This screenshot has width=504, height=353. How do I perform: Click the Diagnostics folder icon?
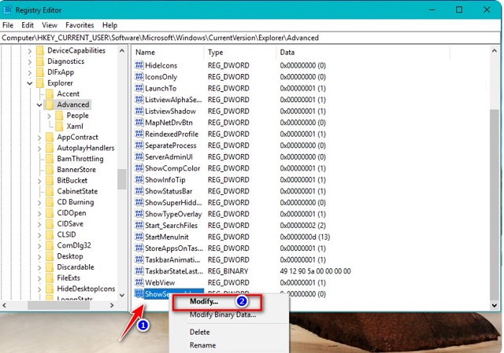tap(40, 61)
